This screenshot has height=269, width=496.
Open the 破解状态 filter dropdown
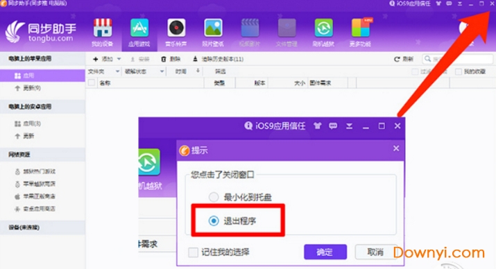tap(144, 71)
